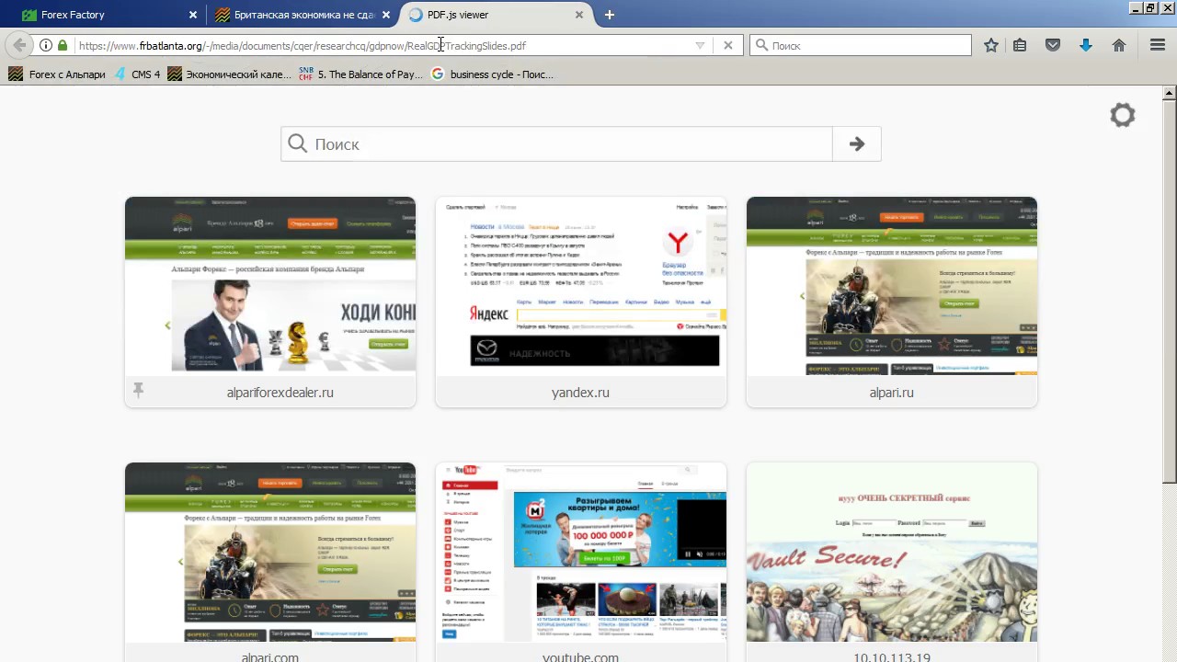Close the Forex Factory tab

tap(193, 15)
